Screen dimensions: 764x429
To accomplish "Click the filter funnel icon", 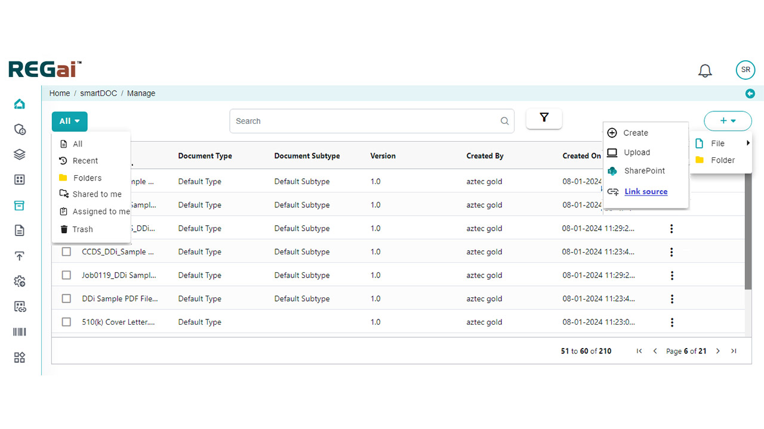I will point(544,118).
